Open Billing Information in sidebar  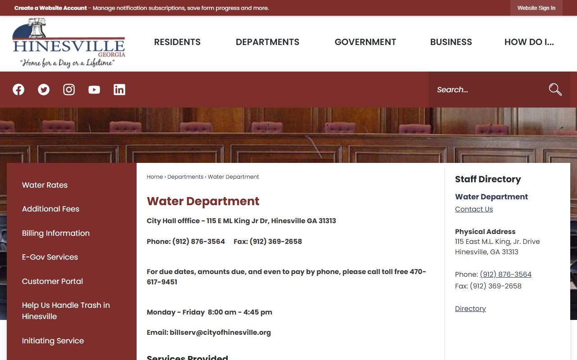coord(56,233)
